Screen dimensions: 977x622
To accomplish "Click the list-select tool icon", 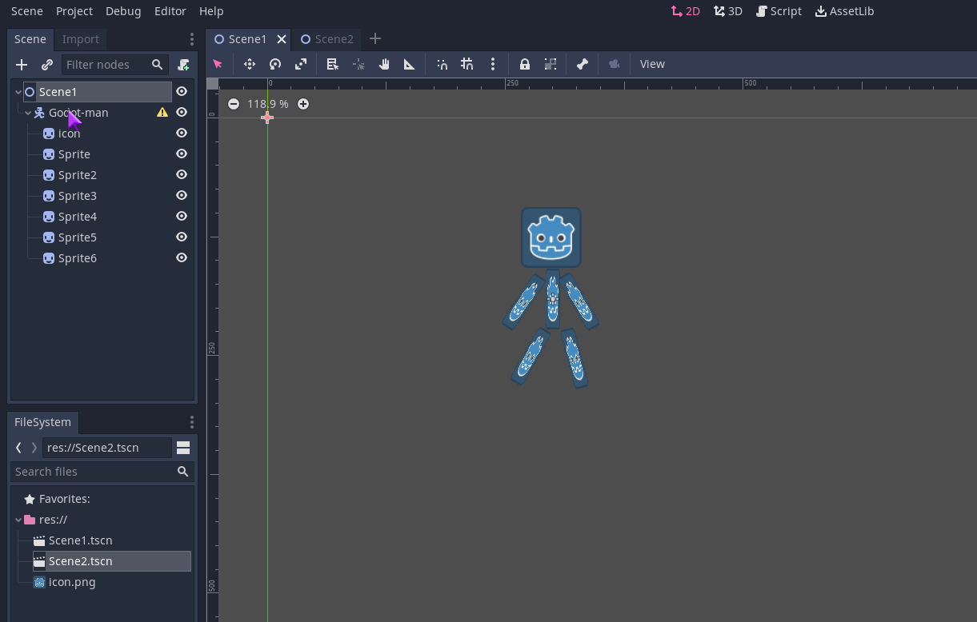I will 333,64.
